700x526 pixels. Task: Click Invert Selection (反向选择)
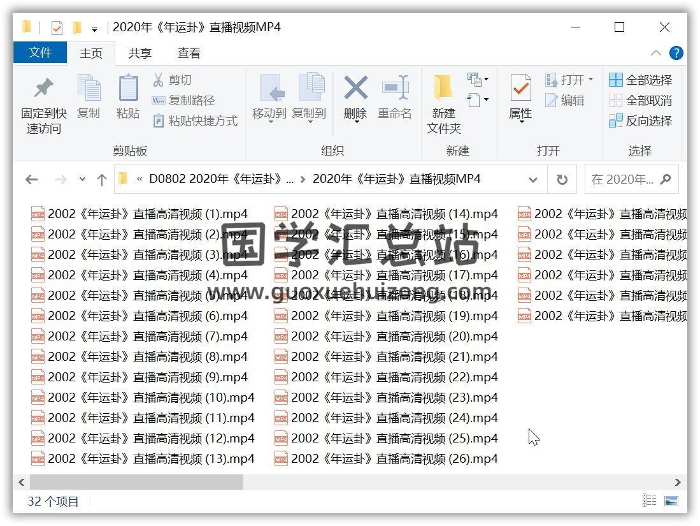coord(641,121)
